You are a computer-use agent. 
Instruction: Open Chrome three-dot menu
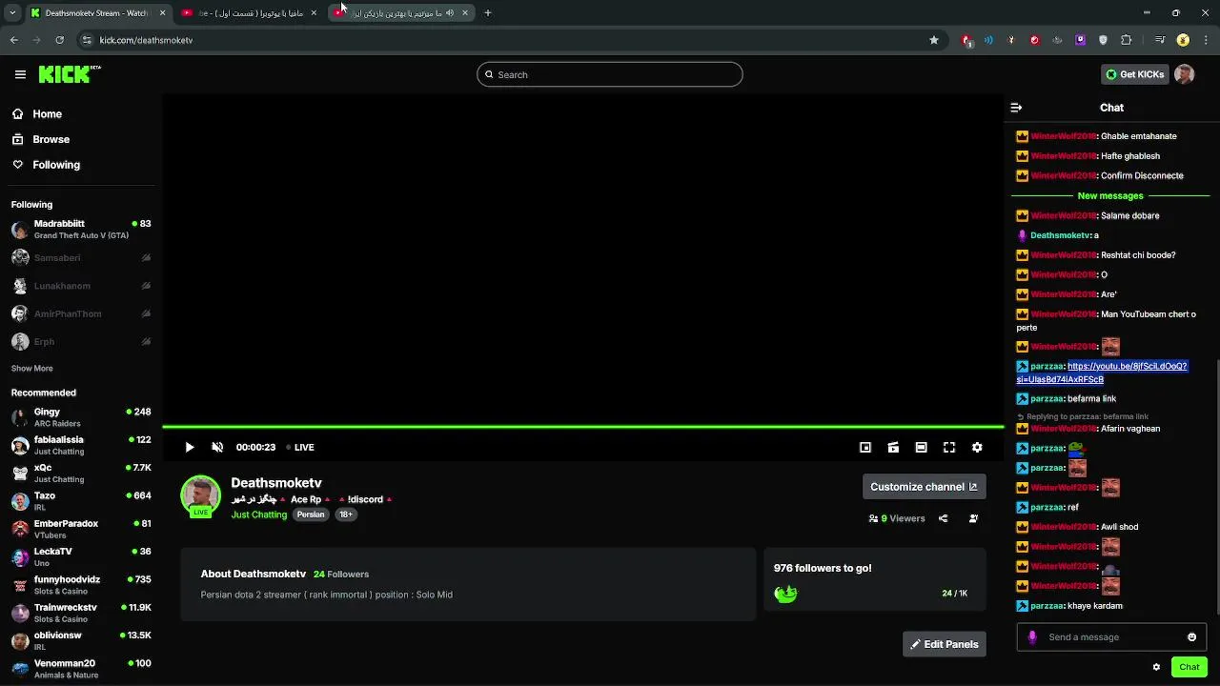(1205, 40)
